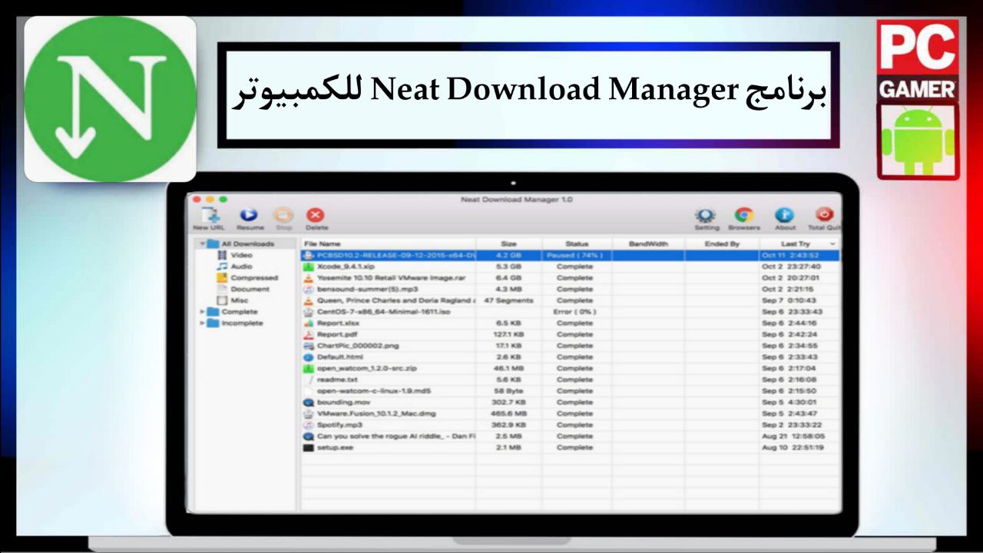This screenshot has height=553, width=983.
Task: Open the Setting gear icon
Action: click(706, 216)
